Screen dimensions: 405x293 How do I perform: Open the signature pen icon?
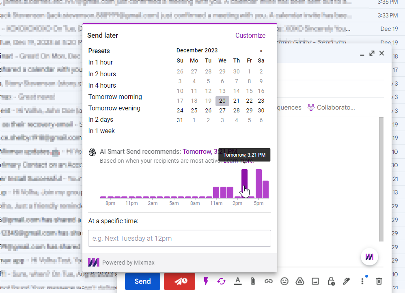pyautogui.click(x=346, y=281)
